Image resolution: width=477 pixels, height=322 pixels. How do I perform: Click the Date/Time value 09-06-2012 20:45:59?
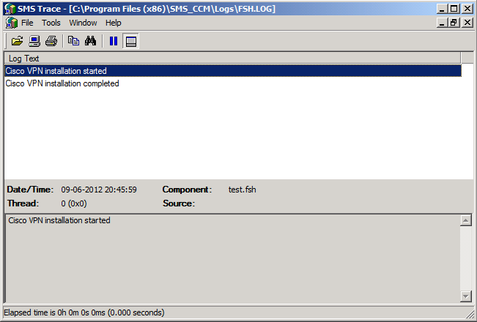point(99,190)
